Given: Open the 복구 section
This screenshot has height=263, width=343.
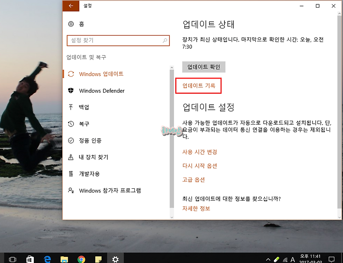Looking at the screenshot, I should [x=84, y=124].
